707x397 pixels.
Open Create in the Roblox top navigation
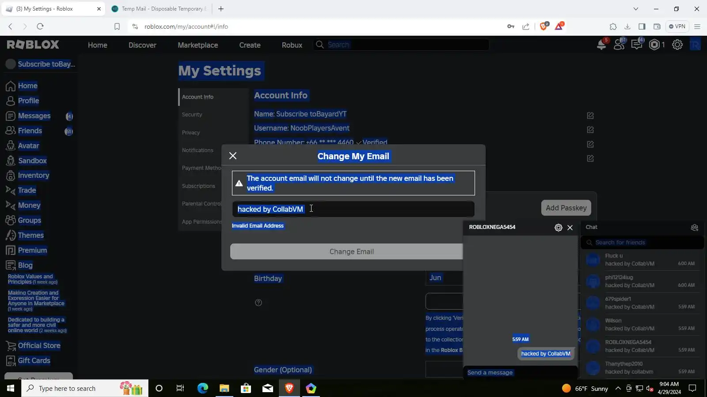(x=250, y=45)
